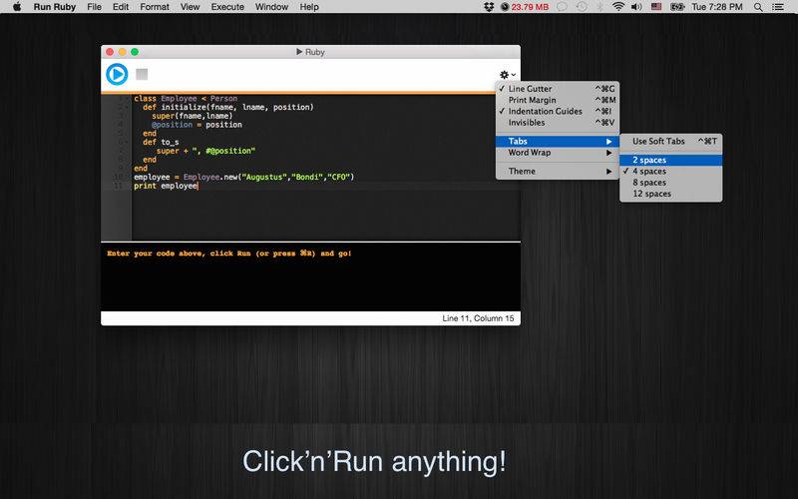Open the File menu
Screen dimensions: 798x499
(x=94, y=7)
